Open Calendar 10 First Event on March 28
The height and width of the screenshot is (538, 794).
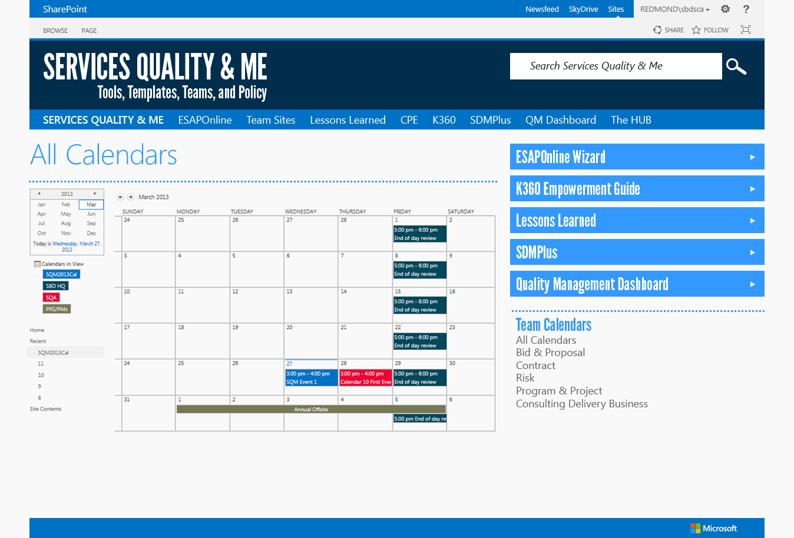point(365,378)
